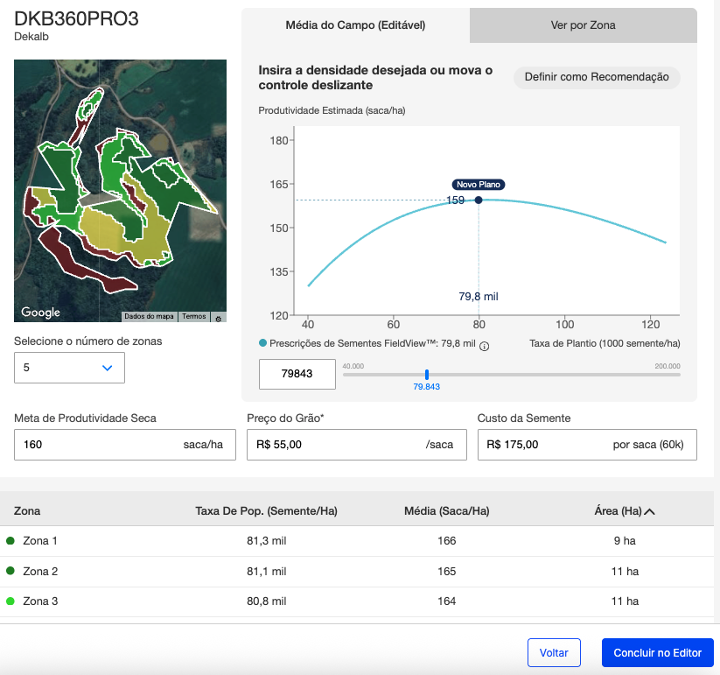Click the teal legend dot for Prescrições de Sementes

click(x=263, y=344)
